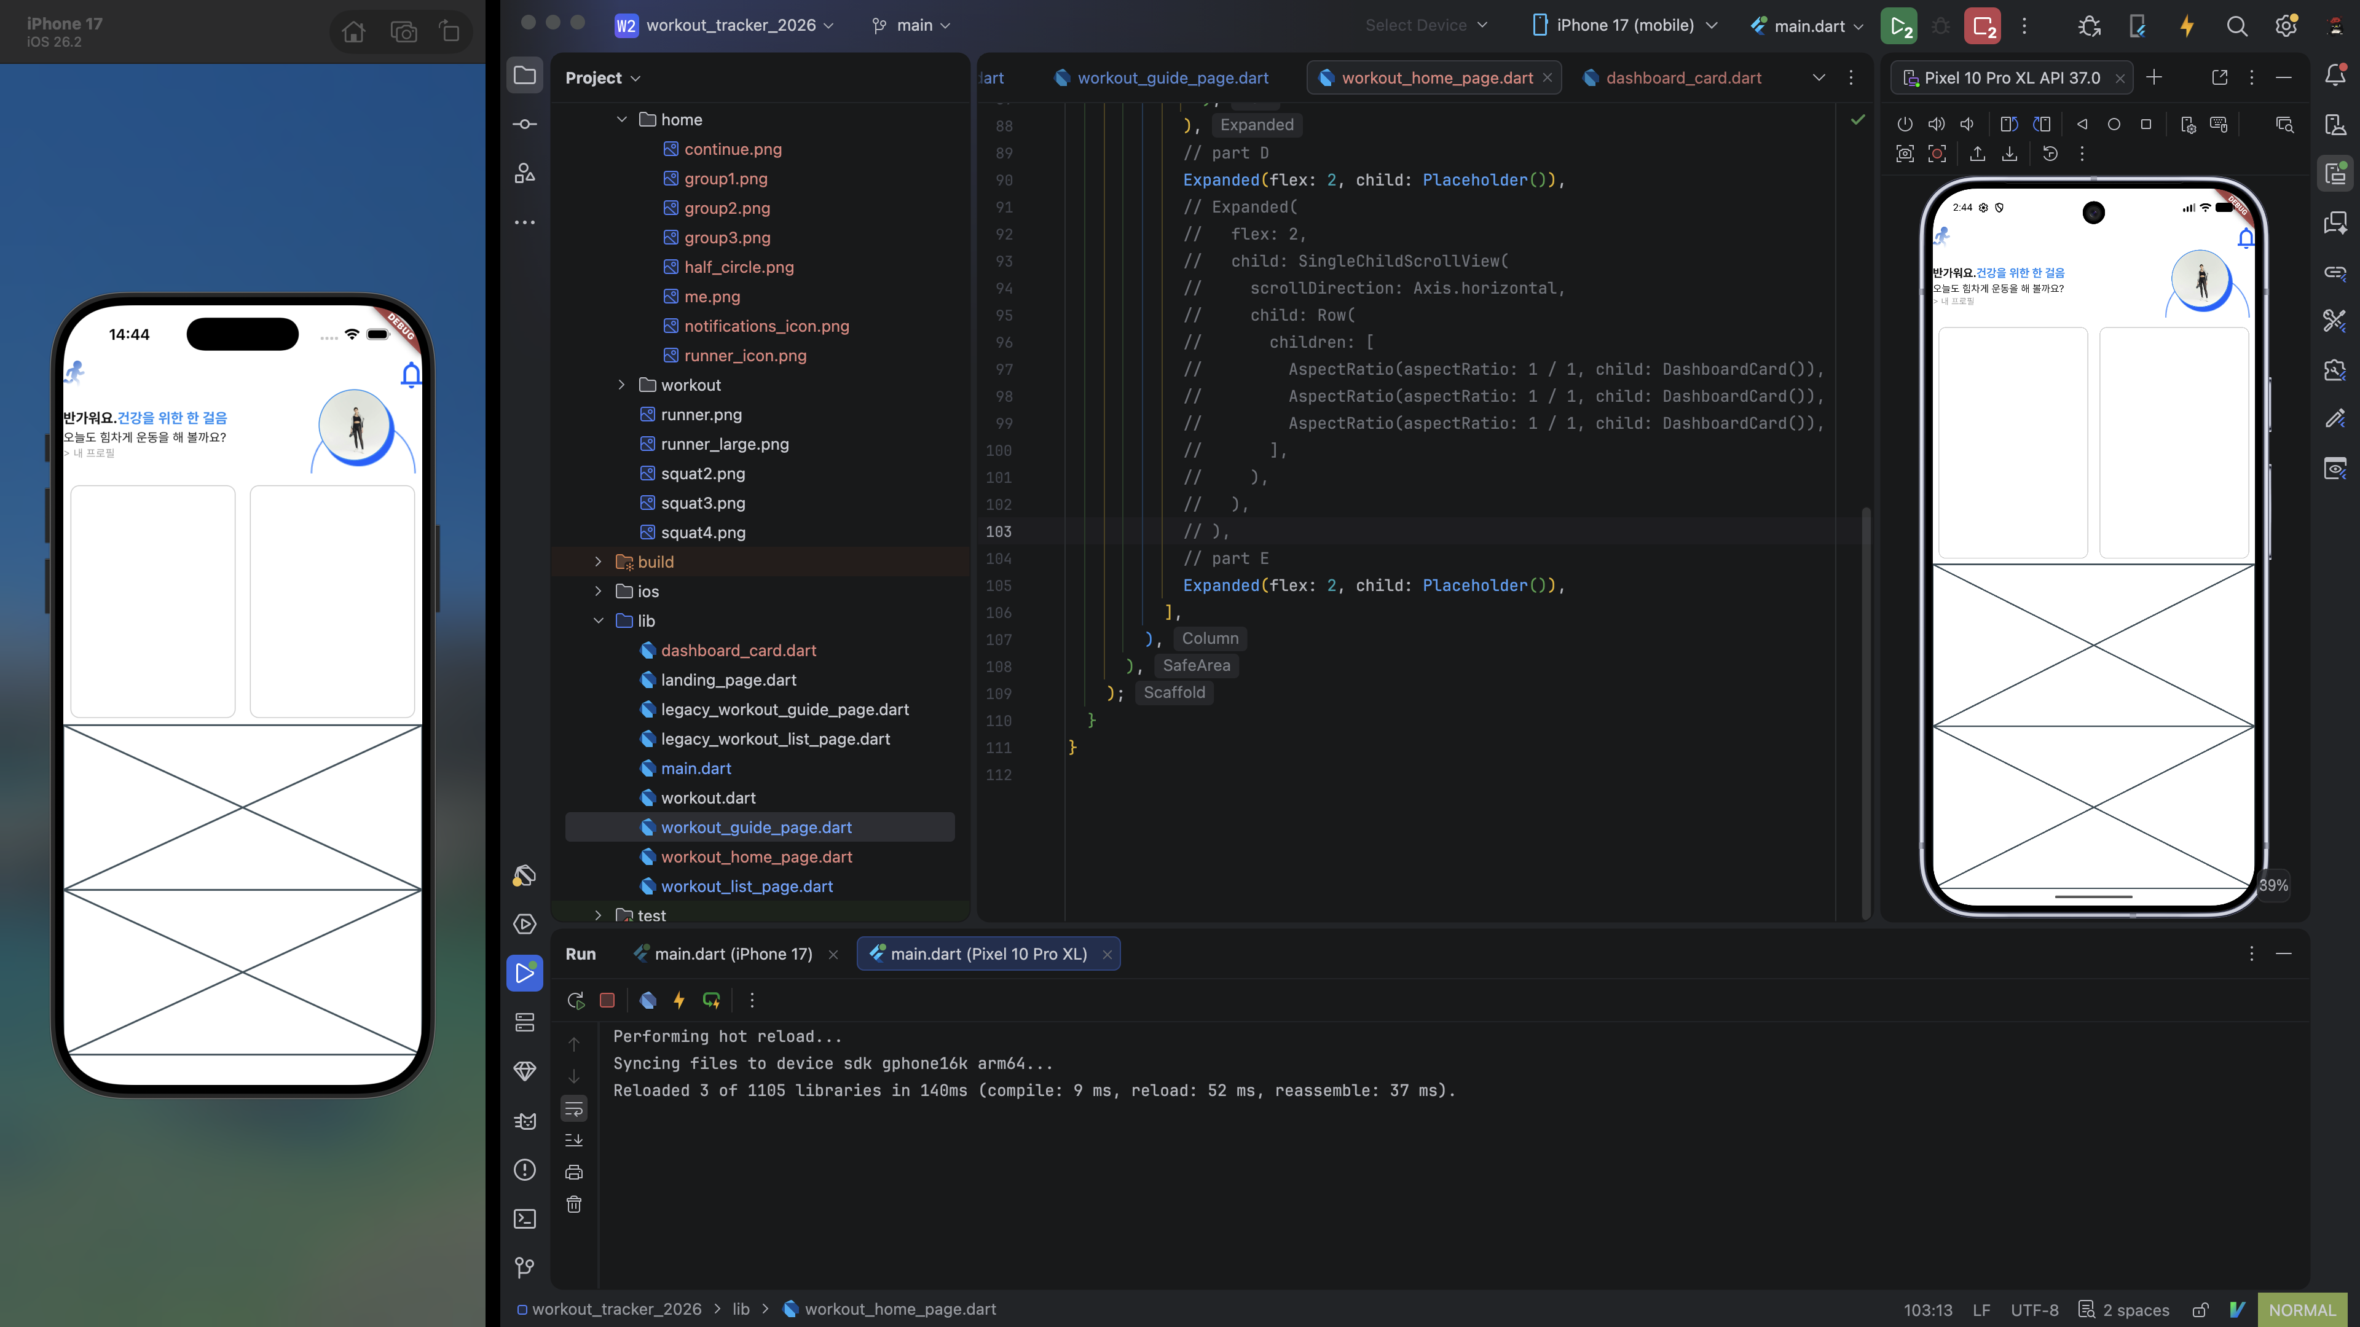Viewport: 2360px width, 1327px height.
Task: Click the 2 spaces indent setting
Action: click(x=2123, y=1310)
